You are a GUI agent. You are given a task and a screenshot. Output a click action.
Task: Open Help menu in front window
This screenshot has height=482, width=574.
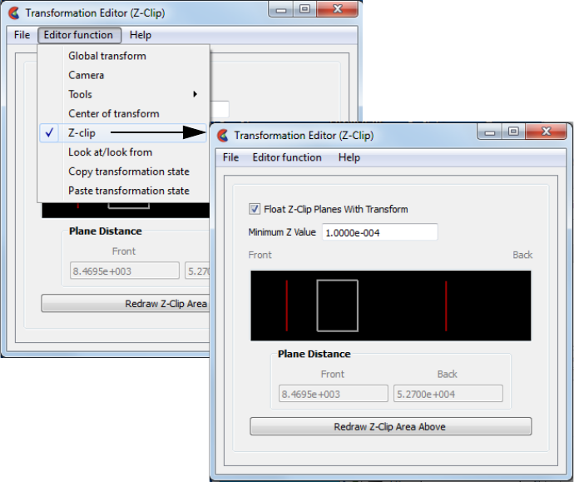(349, 157)
